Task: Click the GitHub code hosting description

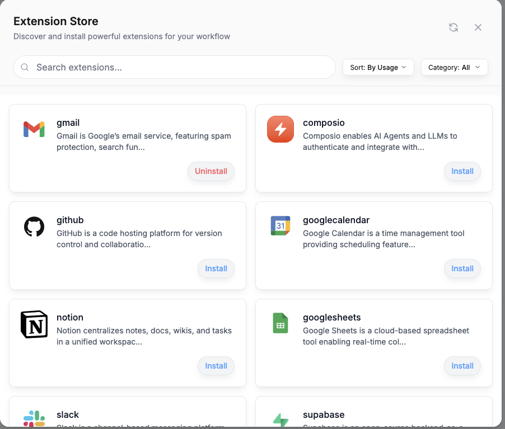Action: (139, 239)
